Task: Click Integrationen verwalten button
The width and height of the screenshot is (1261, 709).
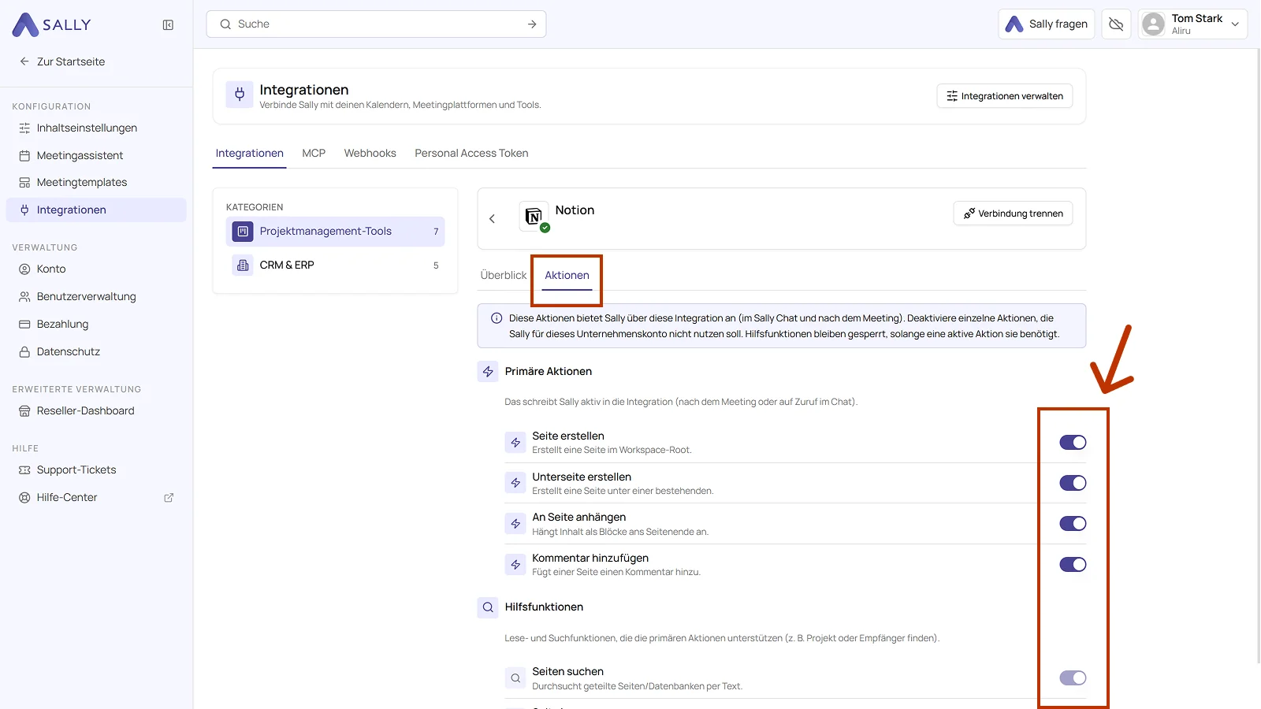Action: (x=1005, y=96)
